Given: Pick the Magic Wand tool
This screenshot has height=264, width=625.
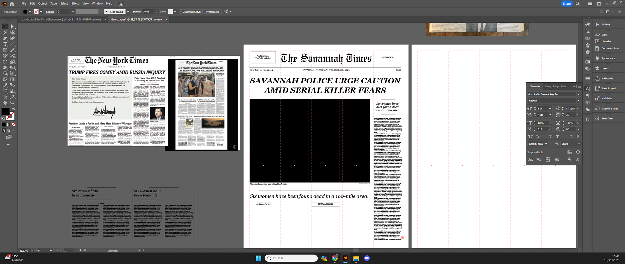Looking at the screenshot, I should (x=5, y=32).
